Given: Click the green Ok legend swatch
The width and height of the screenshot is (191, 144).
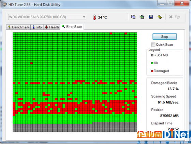Looking at the screenshot, I should [x=152, y=63].
